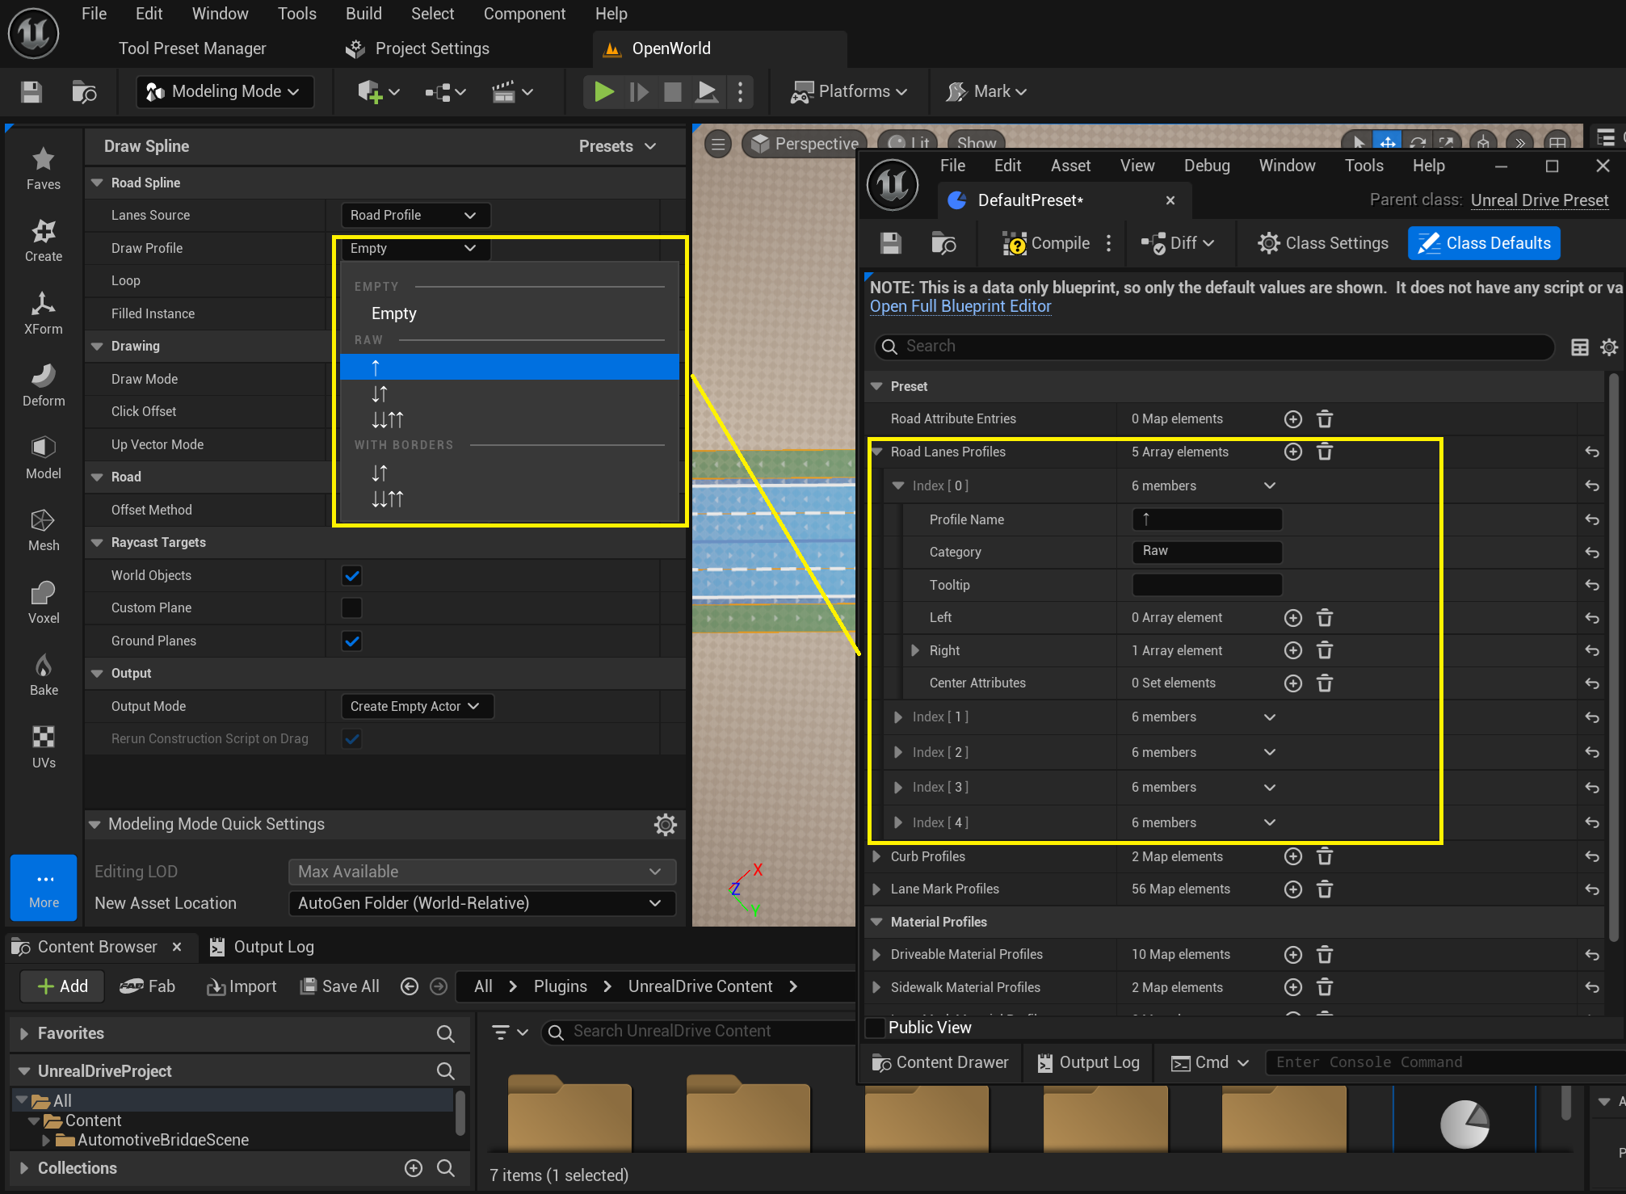Click the details Search field
1626x1194 pixels.
[1215, 347]
